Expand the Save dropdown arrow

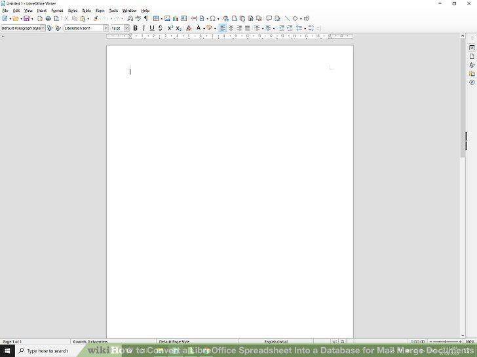point(32,19)
